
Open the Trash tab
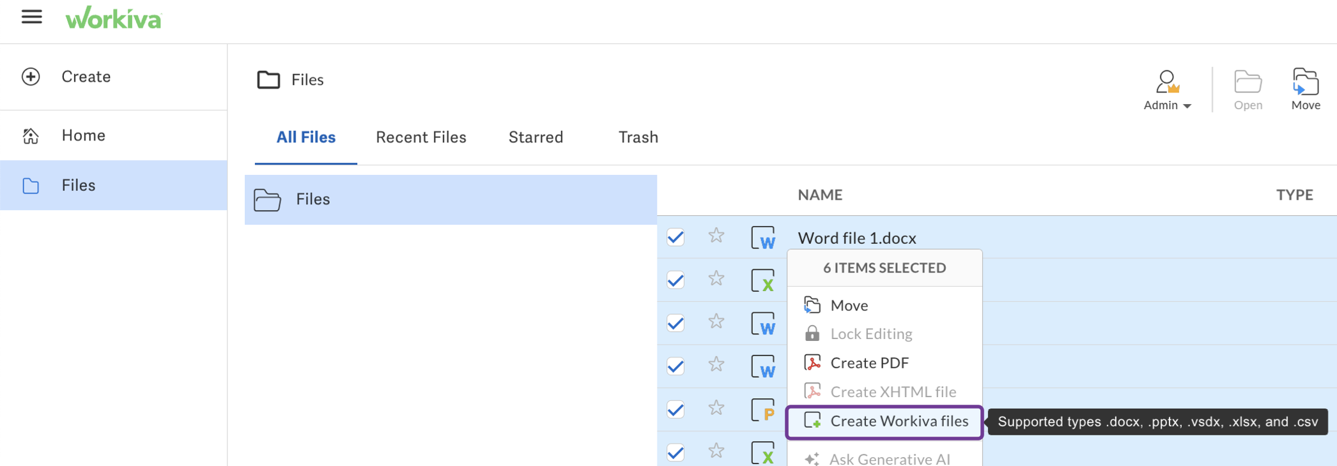coord(638,137)
